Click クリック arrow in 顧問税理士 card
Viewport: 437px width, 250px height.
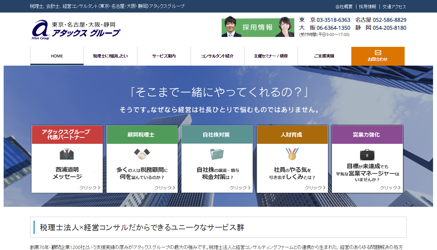tap(165, 188)
